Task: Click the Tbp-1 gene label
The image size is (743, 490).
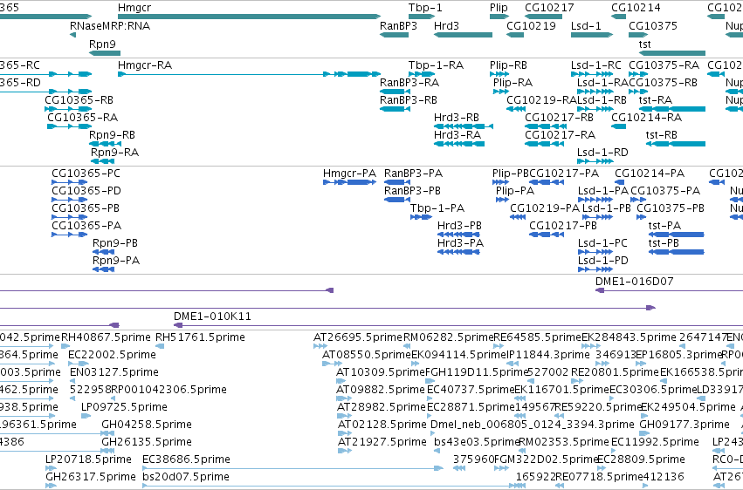Action: point(425,8)
